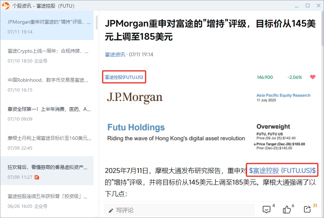Click the 07/10 09:09 timestamp
The width and height of the screenshot is (324, 218).
point(20,119)
